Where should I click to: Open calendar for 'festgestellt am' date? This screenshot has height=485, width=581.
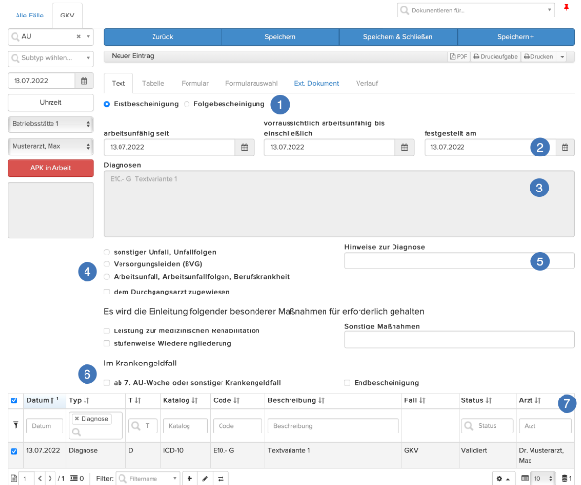[x=564, y=147]
